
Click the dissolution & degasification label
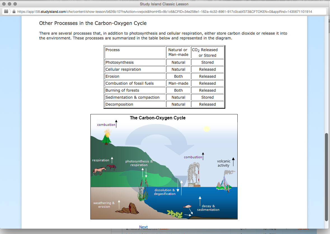[165, 192]
